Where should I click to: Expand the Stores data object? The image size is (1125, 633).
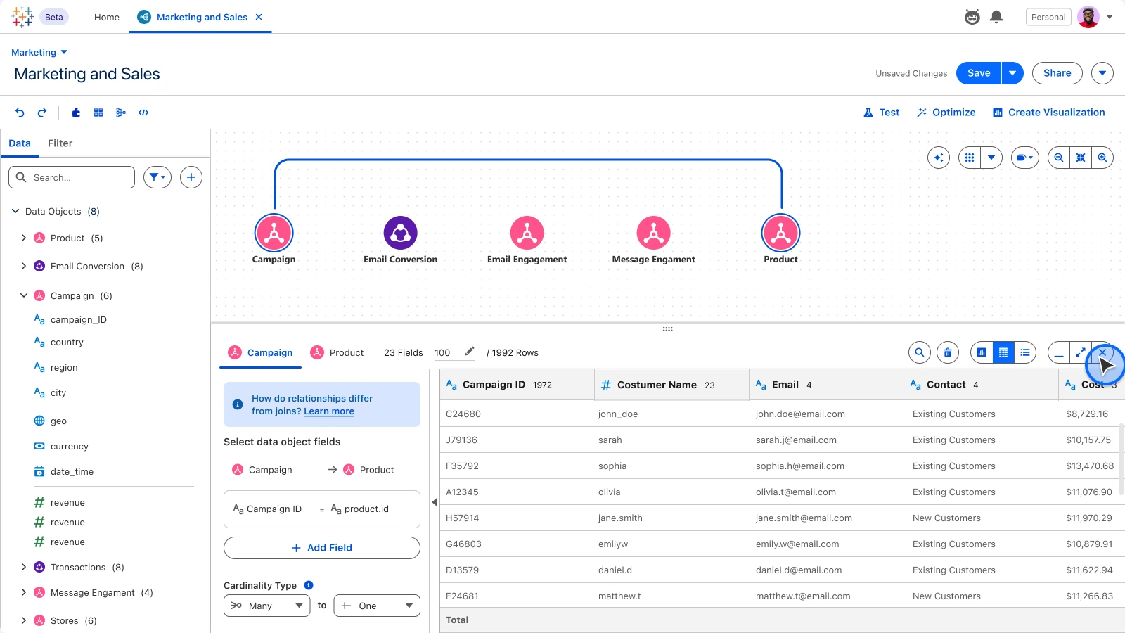click(24, 620)
